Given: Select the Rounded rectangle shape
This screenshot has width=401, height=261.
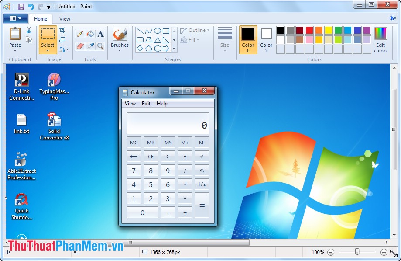Looking at the screenshot, I should tap(140, 40).
